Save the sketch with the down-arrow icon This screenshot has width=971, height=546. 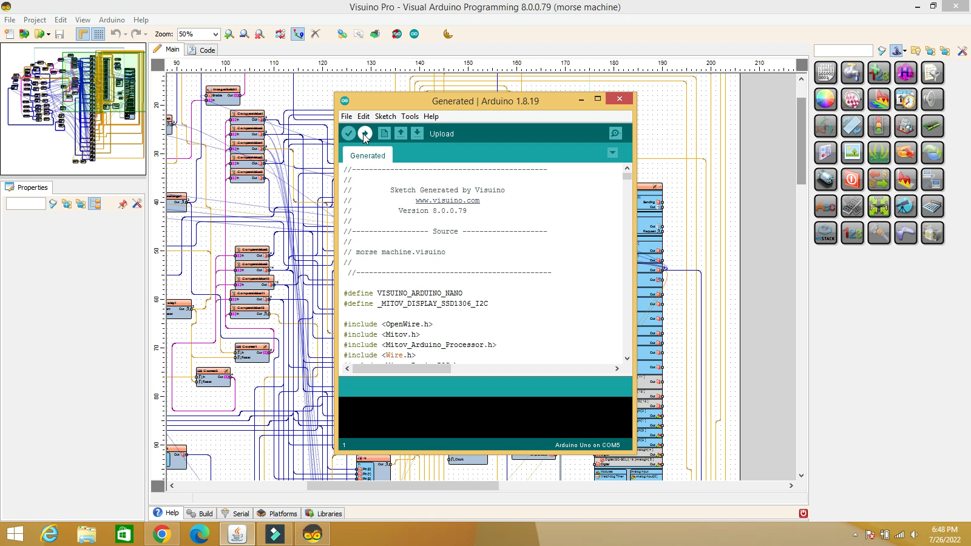[x=417, y=133]
